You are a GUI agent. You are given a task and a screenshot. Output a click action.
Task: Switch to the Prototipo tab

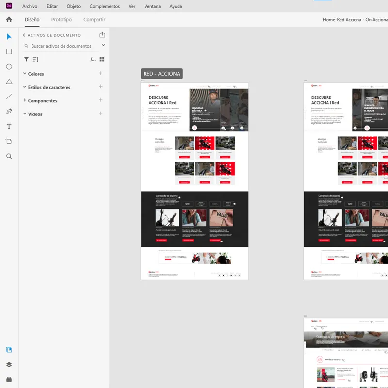62,19
